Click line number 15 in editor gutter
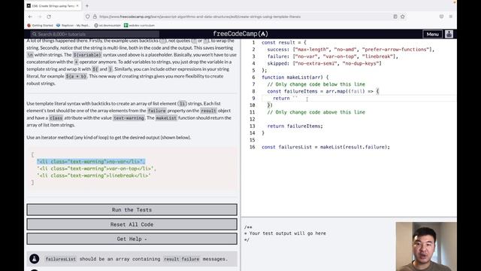The image size is (481, 271). [x=253, y=140]
